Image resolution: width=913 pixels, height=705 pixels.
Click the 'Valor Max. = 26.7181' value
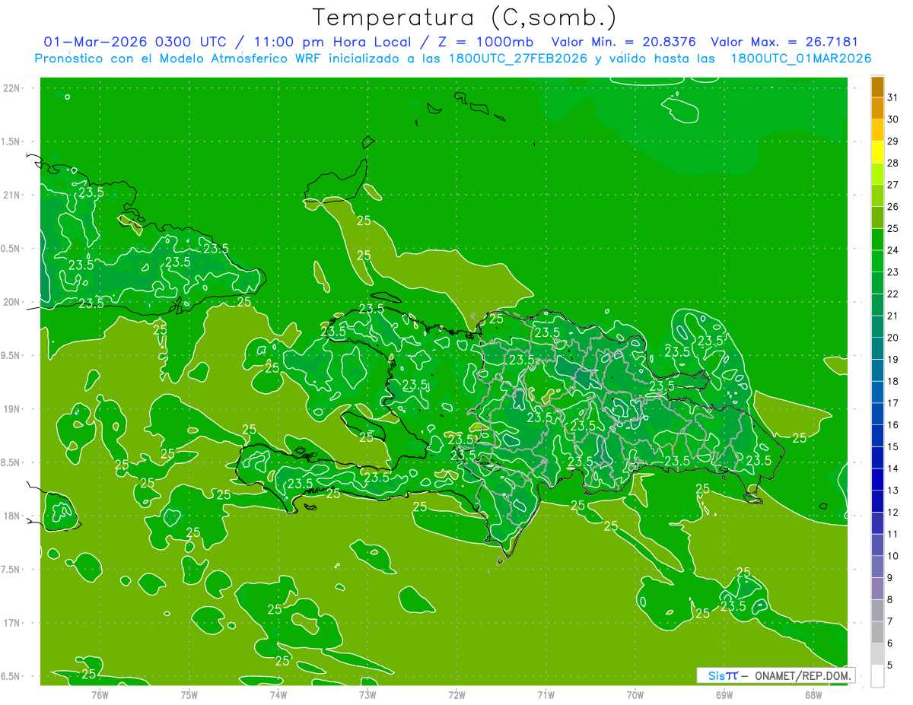point(784,42)
